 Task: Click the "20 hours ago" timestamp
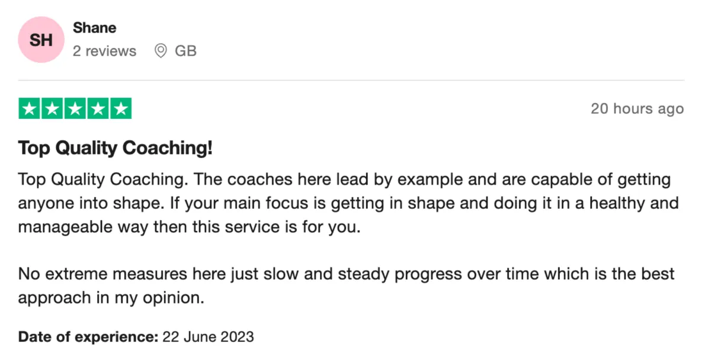(638, 109)
